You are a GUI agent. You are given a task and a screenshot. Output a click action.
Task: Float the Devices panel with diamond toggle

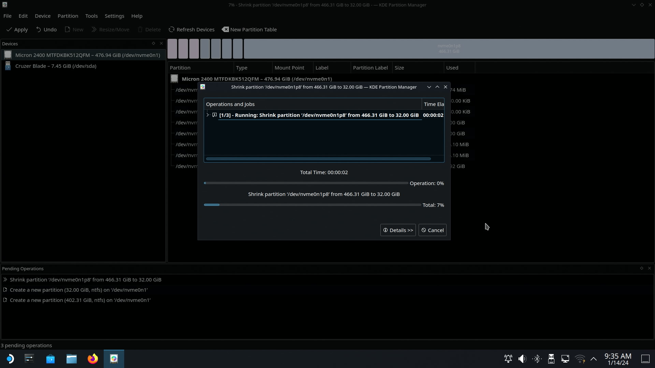pos(154,43)
